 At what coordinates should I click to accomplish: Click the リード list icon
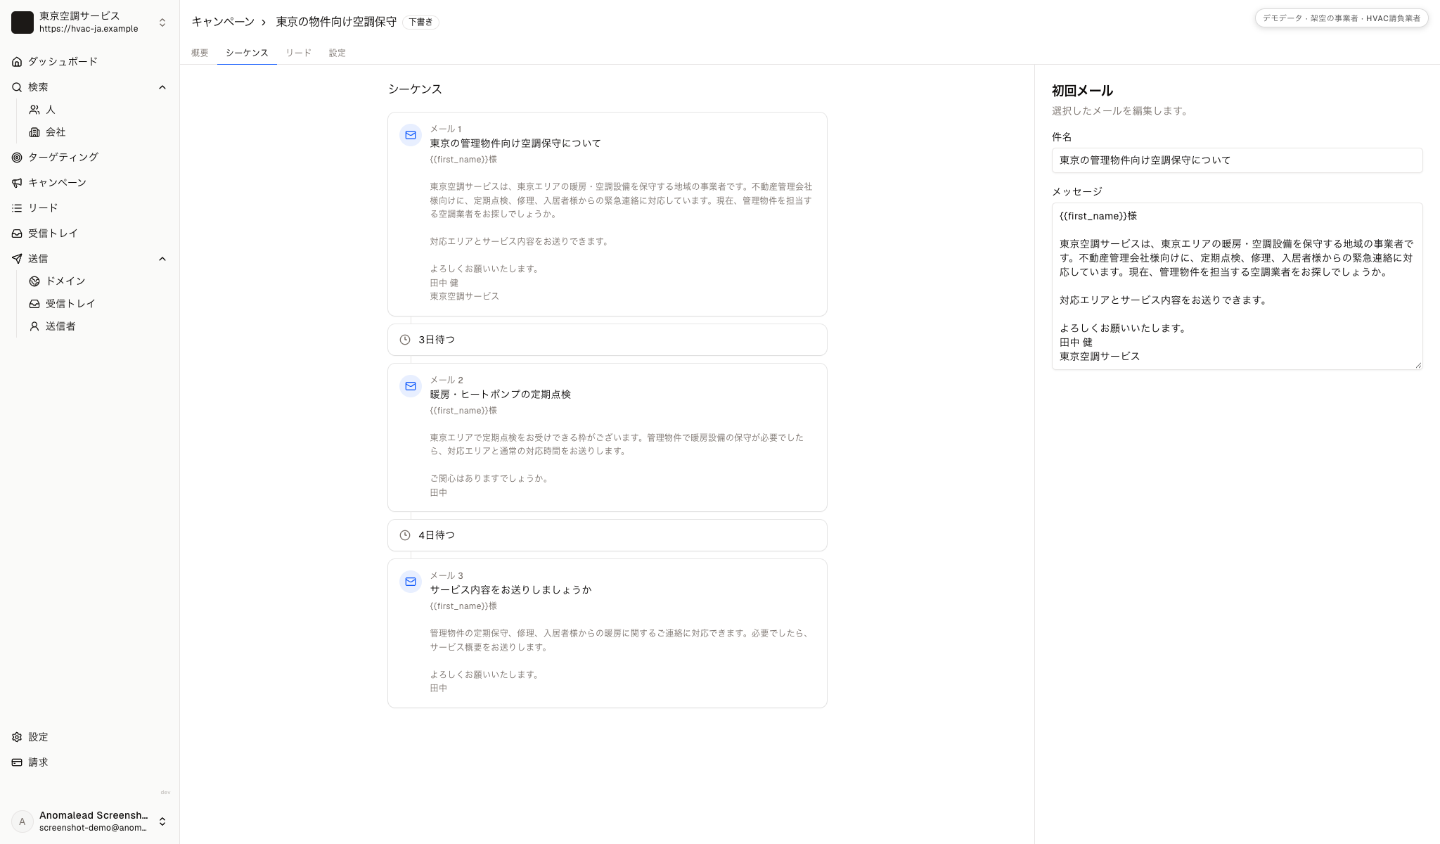17,208
